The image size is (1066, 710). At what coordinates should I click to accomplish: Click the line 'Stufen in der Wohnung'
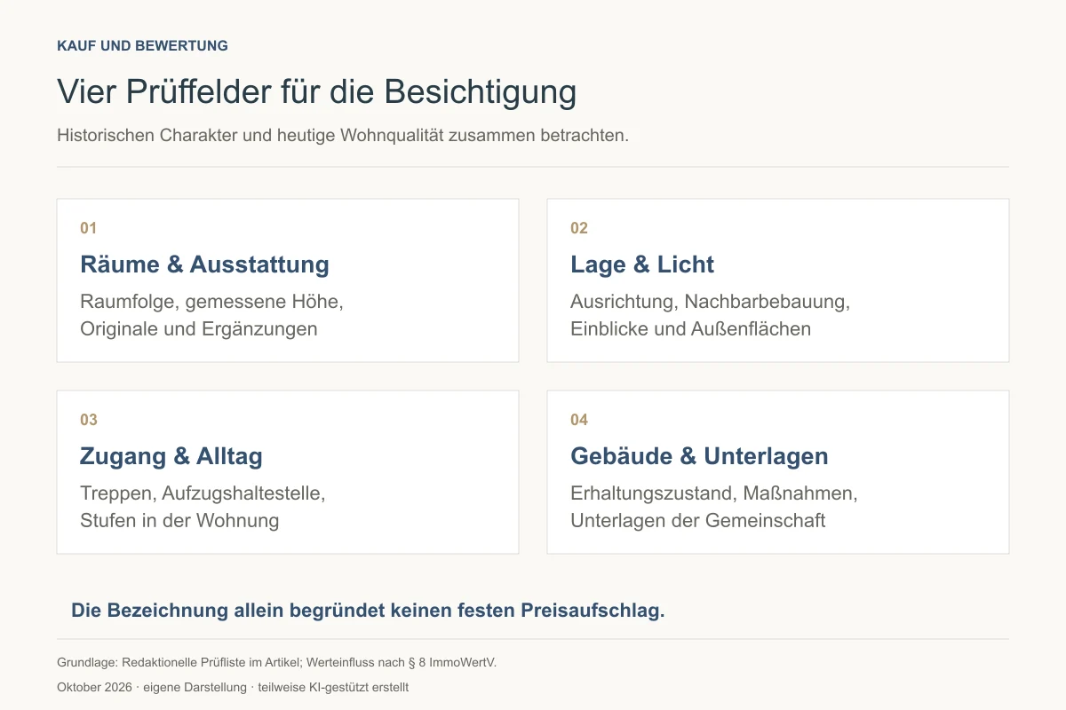point(179,520)
